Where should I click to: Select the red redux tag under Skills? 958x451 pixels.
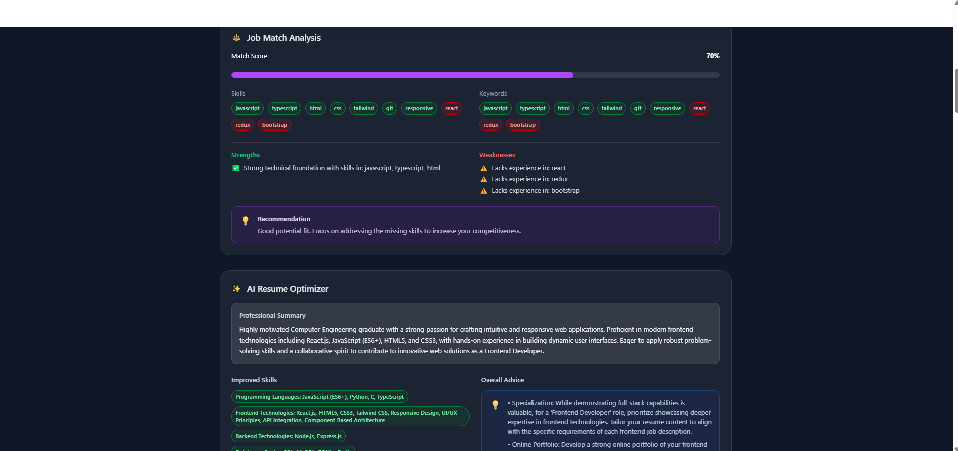point(243,125)
